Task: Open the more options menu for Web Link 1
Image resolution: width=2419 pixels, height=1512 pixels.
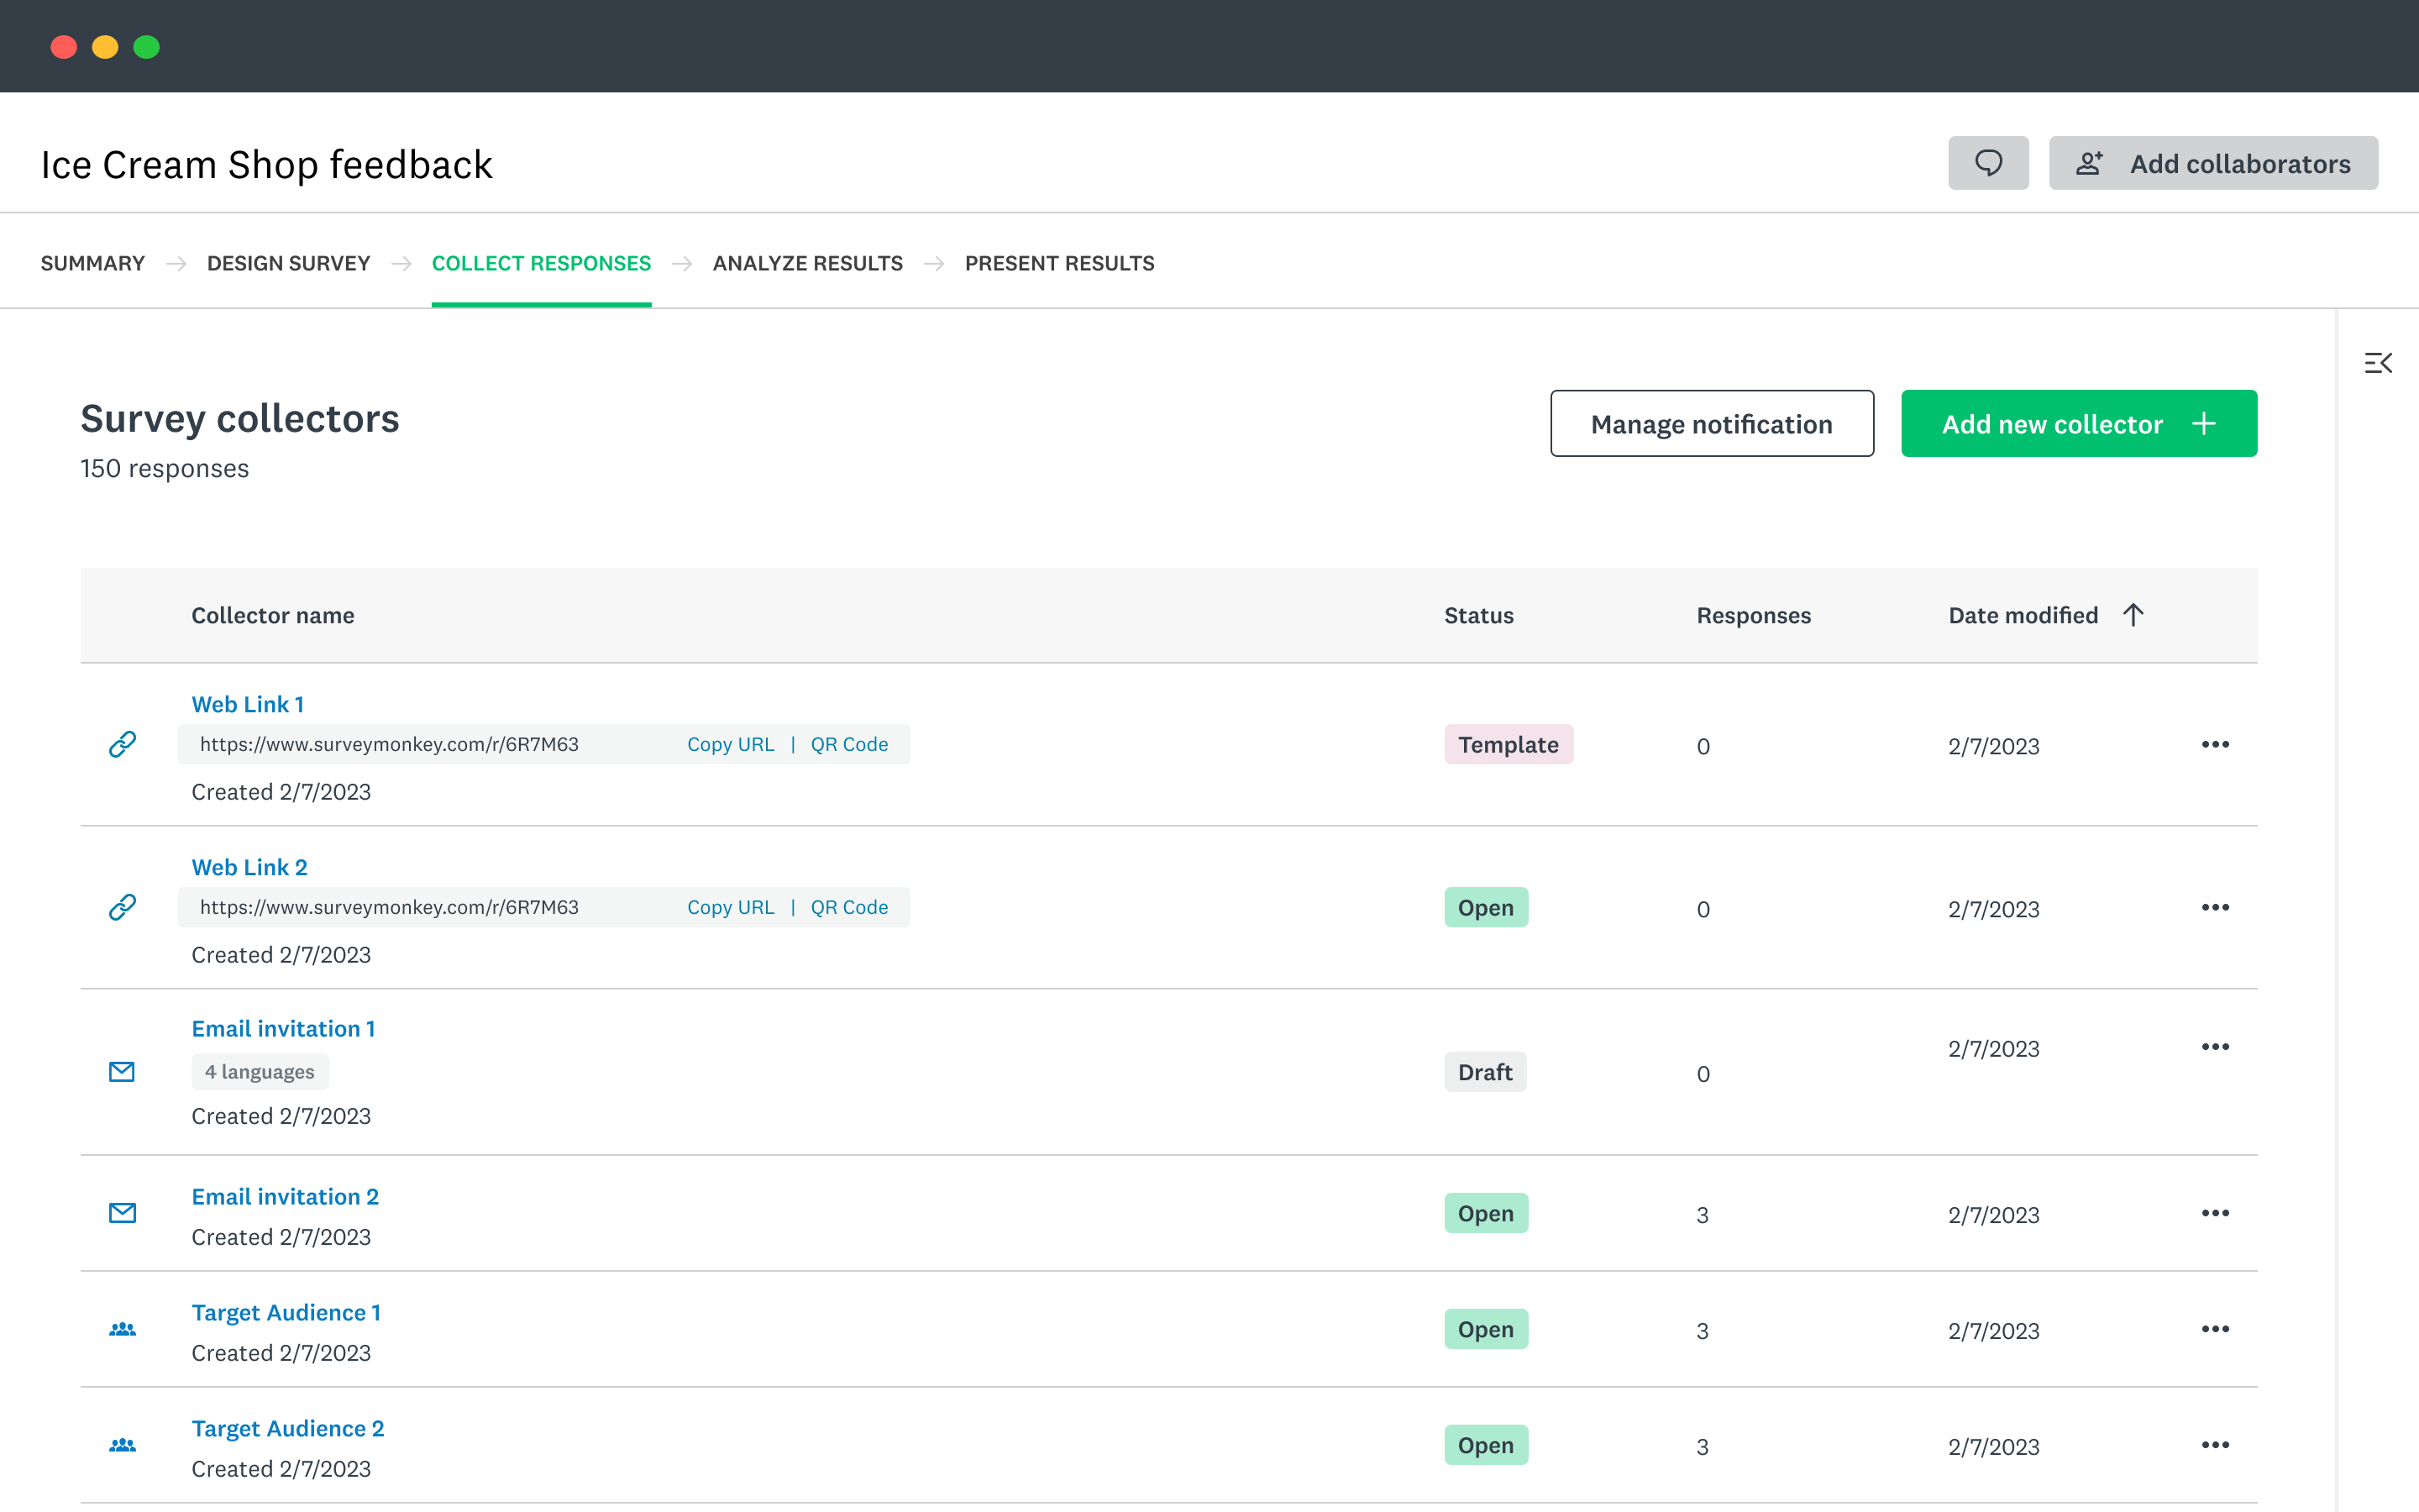Action: (x=2215, y=744)
